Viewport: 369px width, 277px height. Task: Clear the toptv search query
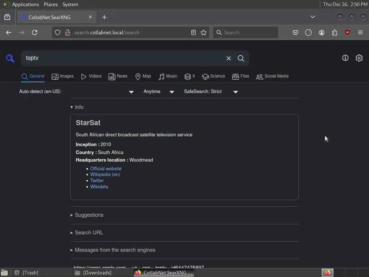(x=228, y=58)
